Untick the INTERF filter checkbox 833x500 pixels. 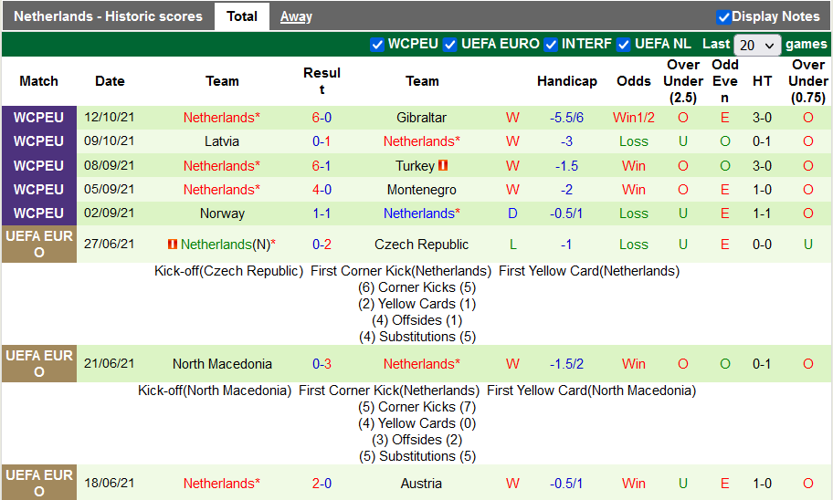[x=550, y=44]
